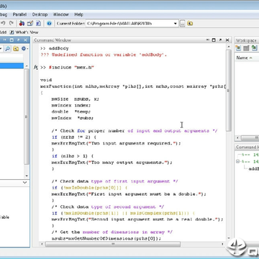Click the 'Check data type of first input' comment
259x259 pixels.
114,181
